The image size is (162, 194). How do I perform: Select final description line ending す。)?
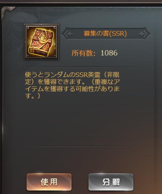pos(33,96)
